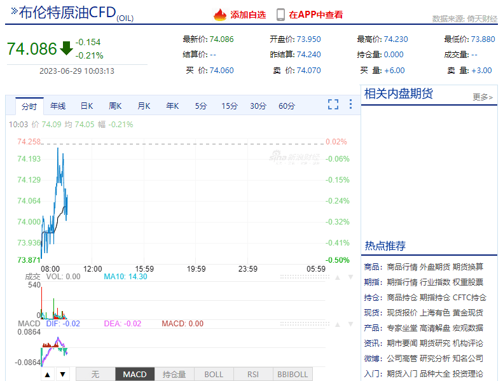Click the black up arrow below MACD
The image size is (503, 381).
(48, 374)
